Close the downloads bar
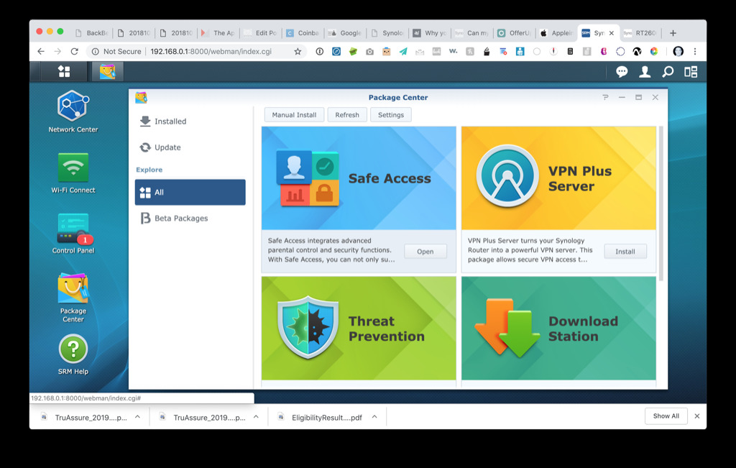The image size is (736, 468). 697,416
